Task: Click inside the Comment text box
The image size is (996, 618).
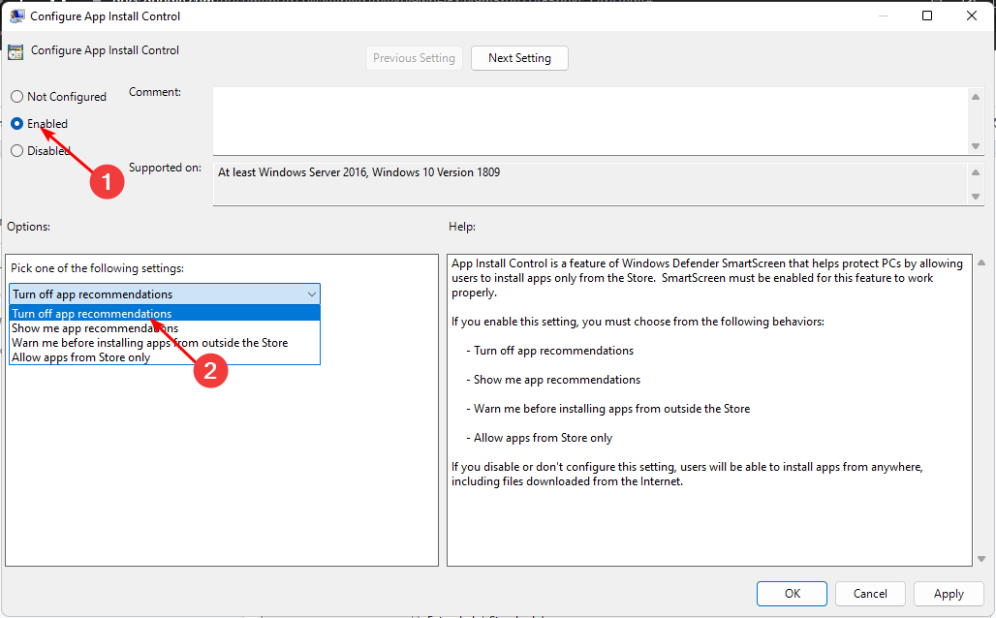Action: pos(589,119)
